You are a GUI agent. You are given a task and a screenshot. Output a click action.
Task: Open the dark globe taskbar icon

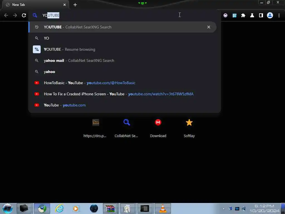click(94, 208)
